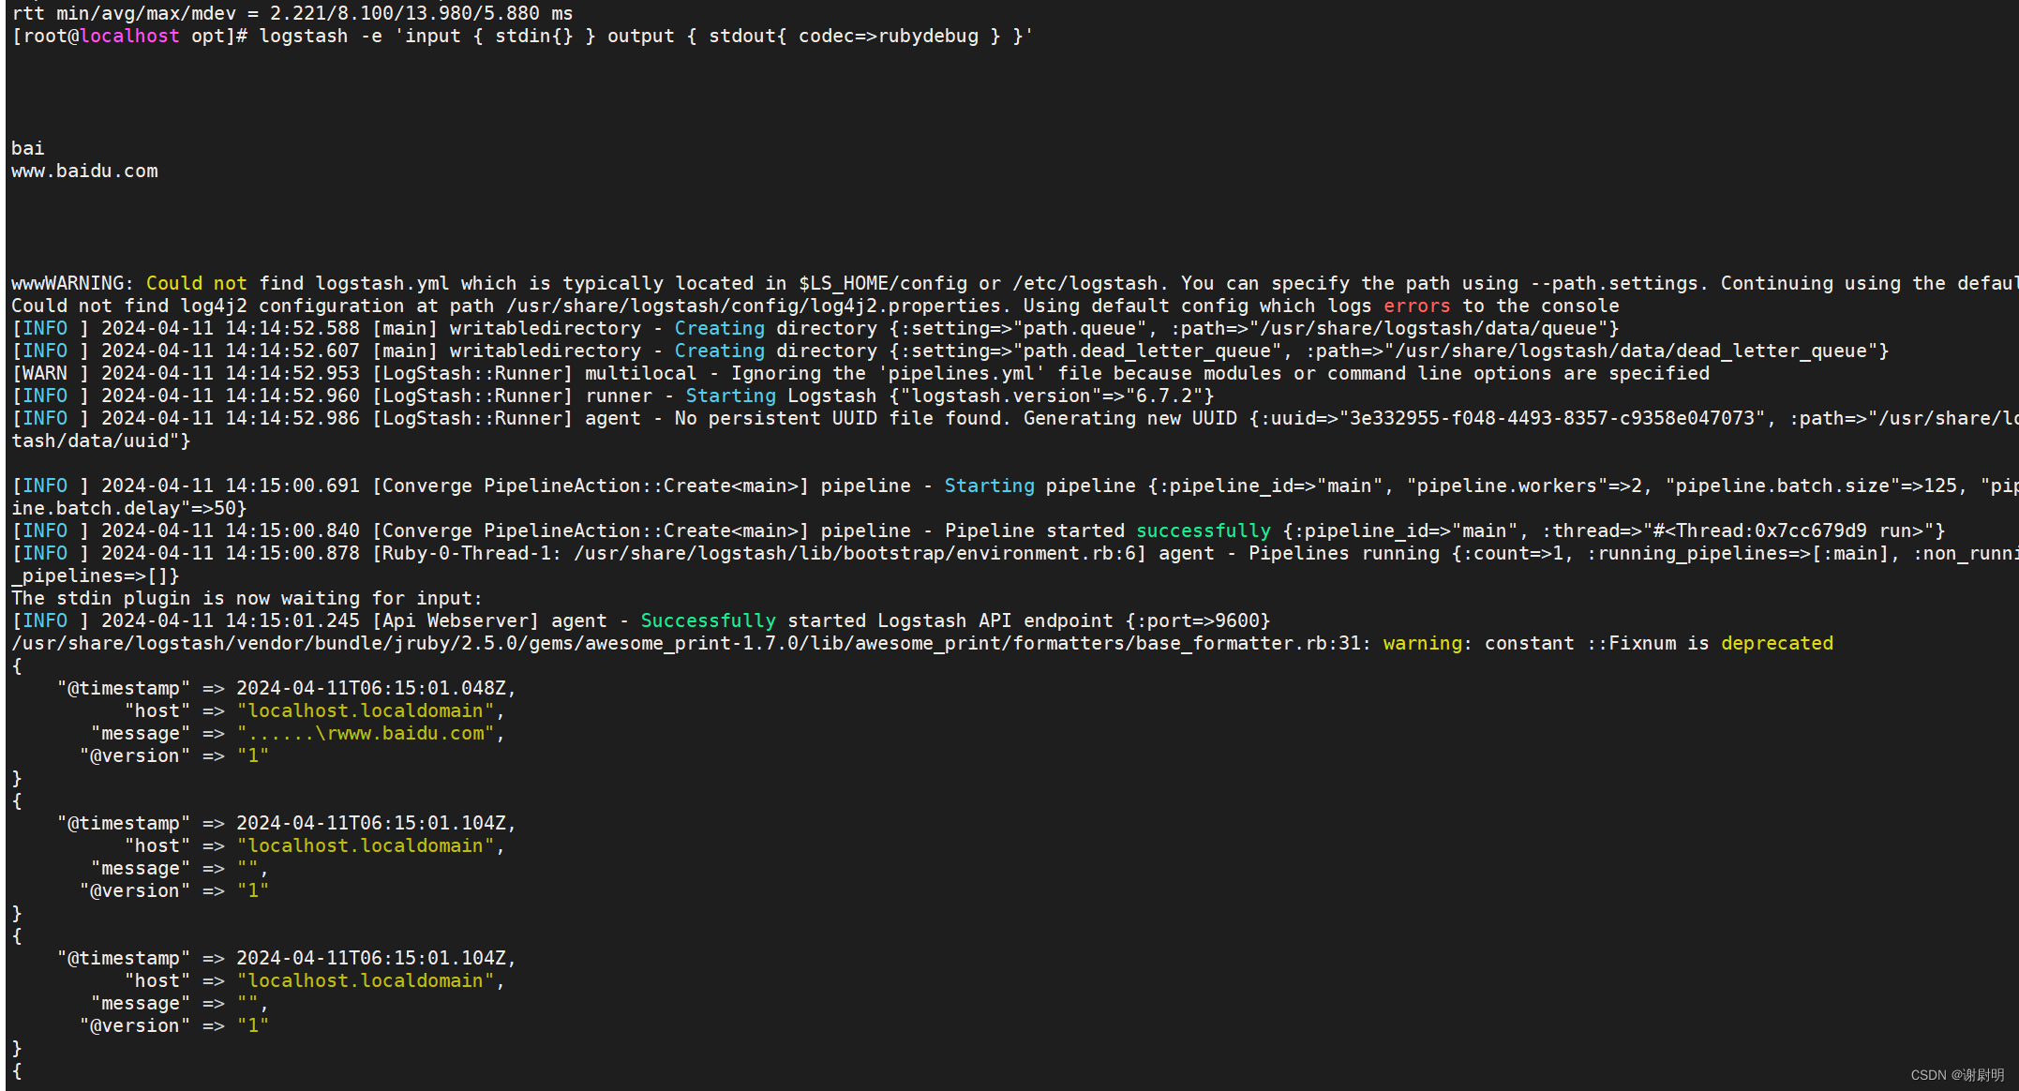Click the UUID 3e332955-f048-4493-8357-c9358e047073
The height and width of the screenshot is (1091, 2019).
[1551, 419]
